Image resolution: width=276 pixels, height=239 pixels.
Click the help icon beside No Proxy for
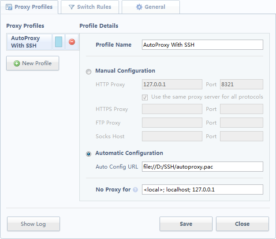click(135, 190)
